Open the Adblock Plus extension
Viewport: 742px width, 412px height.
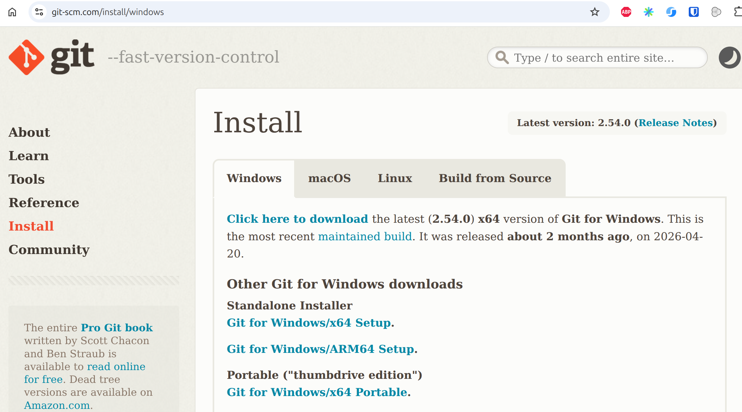click(626, 12)
